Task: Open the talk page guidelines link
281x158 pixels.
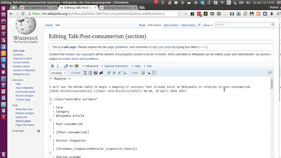Action: [115, 47]
